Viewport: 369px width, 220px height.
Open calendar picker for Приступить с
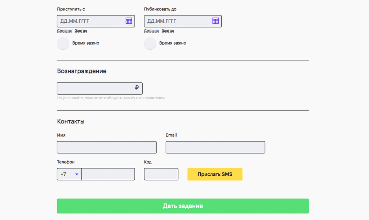point(129,21)
